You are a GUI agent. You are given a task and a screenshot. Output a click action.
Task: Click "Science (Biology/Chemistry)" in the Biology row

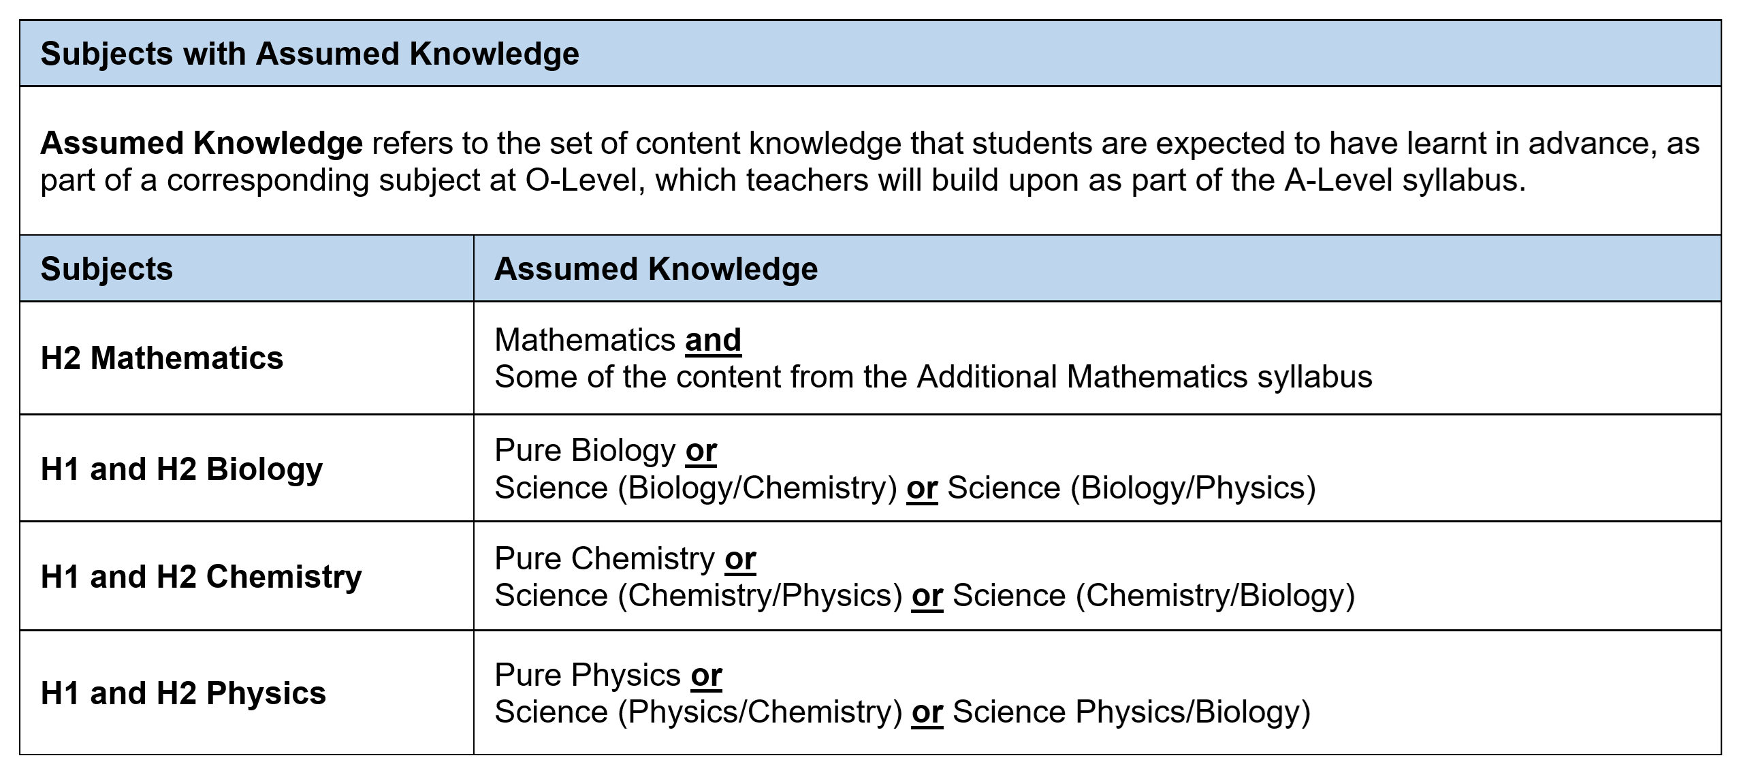(696, 488)
